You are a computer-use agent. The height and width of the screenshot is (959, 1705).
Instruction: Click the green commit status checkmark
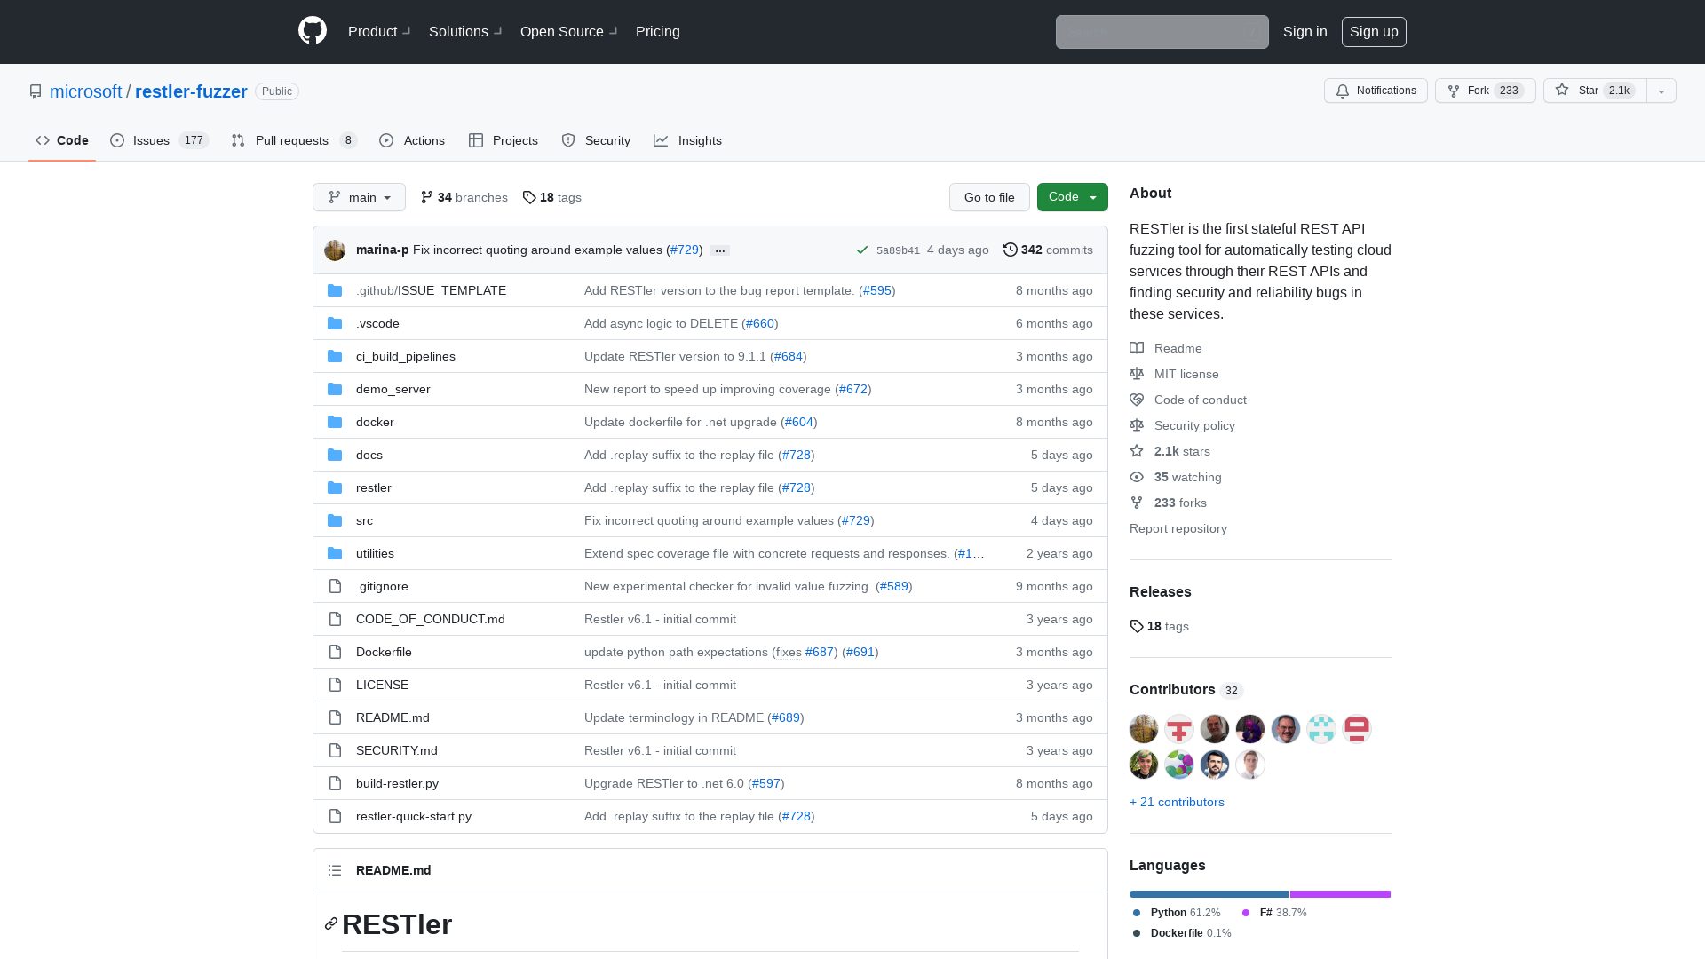861,250
